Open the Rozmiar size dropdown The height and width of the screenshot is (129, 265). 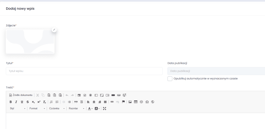76,109
